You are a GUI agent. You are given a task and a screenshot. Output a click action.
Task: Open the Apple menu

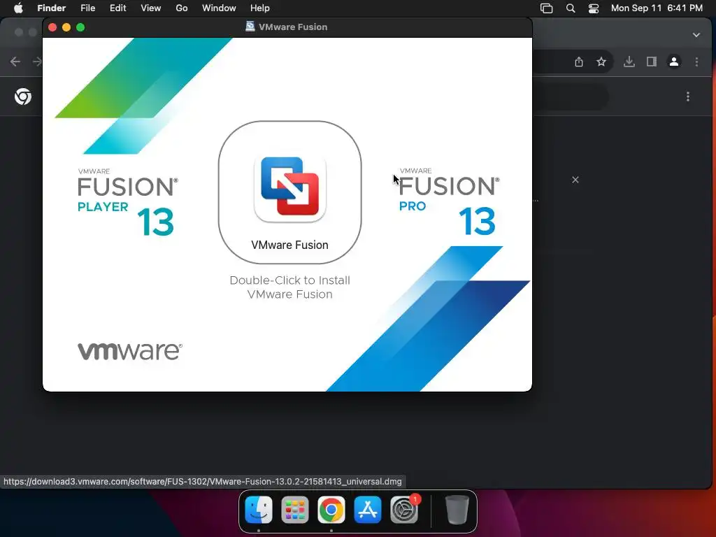18,8
